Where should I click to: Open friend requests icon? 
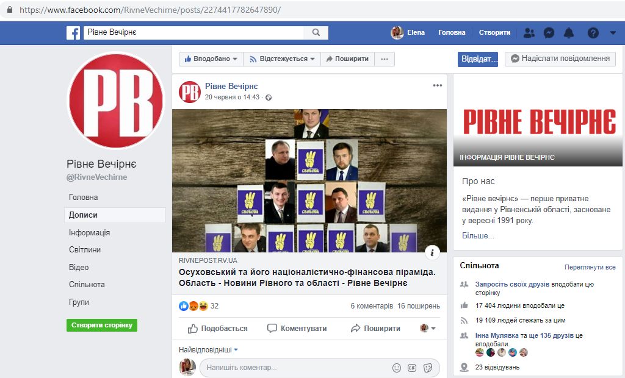(529, 33)
